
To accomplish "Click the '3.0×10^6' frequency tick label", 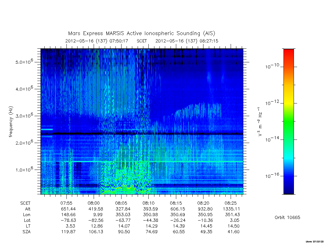I will [x=24, y=115].
